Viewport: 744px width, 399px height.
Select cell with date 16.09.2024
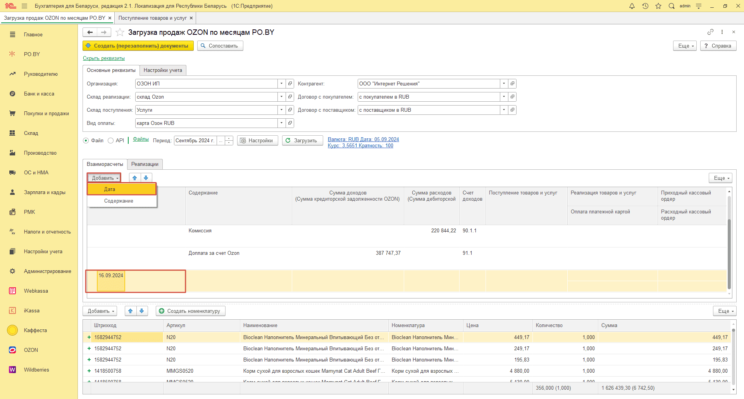[111, 281]
